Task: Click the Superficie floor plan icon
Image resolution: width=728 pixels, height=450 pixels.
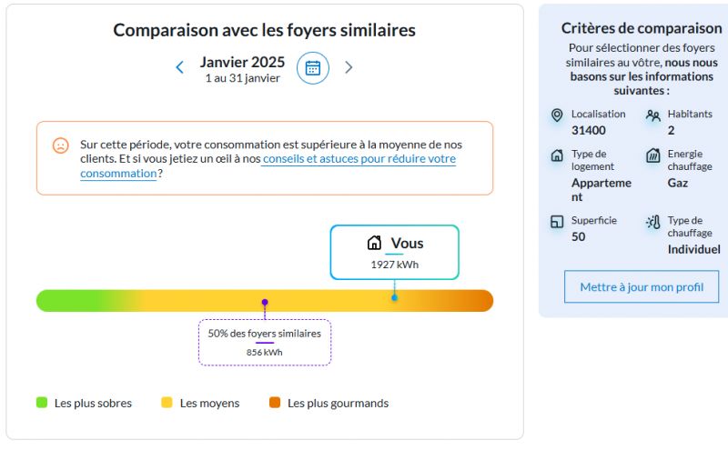Action: pyautogui.click(x=557, y=222)
